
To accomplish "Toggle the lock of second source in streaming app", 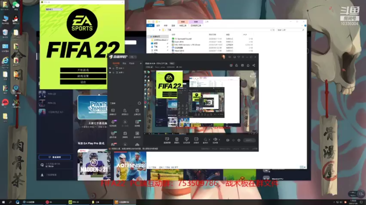I will (113, 72).
